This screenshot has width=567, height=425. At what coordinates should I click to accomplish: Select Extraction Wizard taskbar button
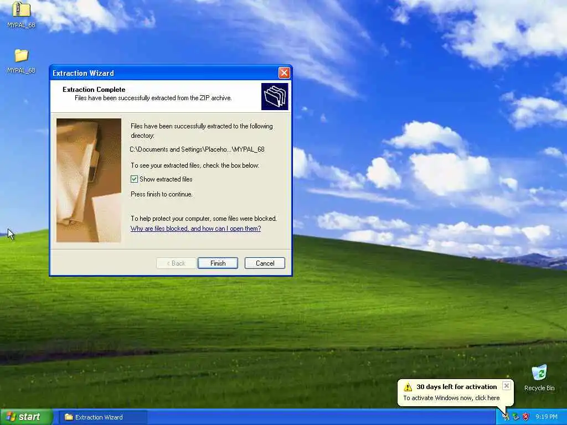point(103,417)
